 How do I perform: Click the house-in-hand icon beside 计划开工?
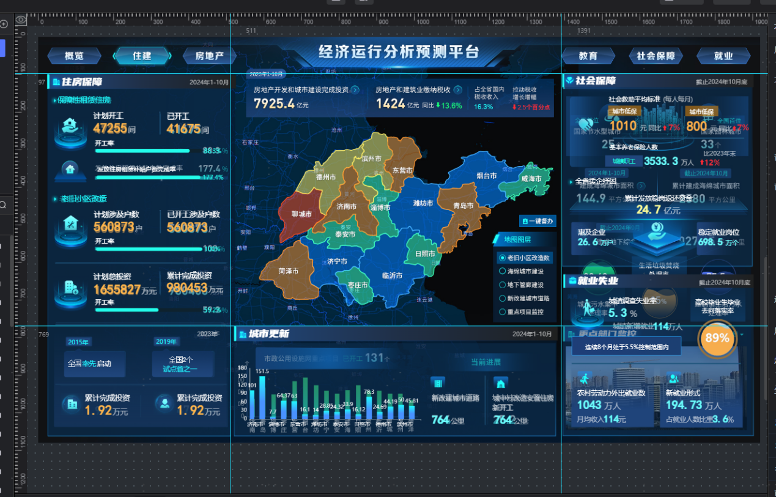[x=70, y=126]
